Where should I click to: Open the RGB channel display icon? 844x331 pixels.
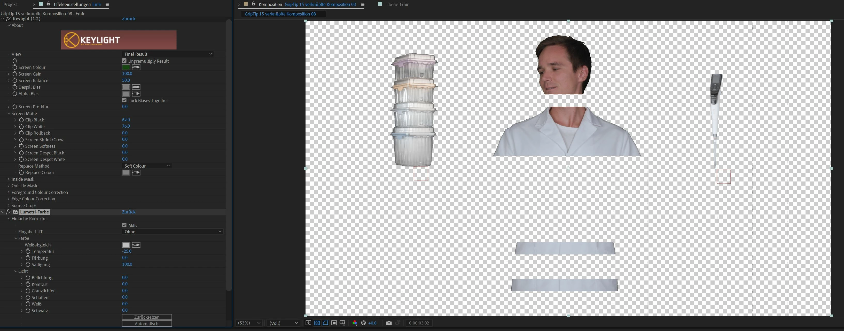355,323
